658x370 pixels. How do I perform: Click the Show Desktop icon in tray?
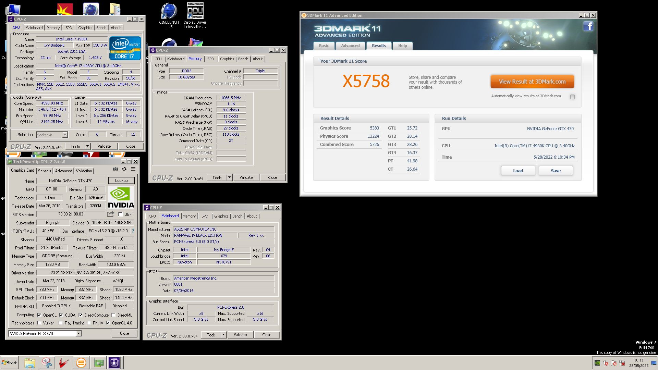[654, 363]
